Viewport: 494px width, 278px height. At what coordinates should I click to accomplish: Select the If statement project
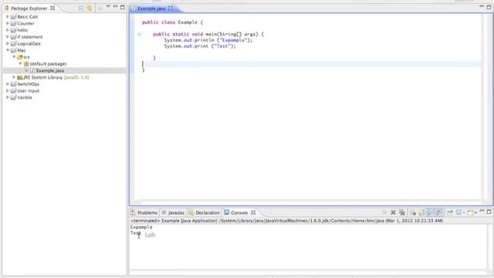(x=30, y=37)
